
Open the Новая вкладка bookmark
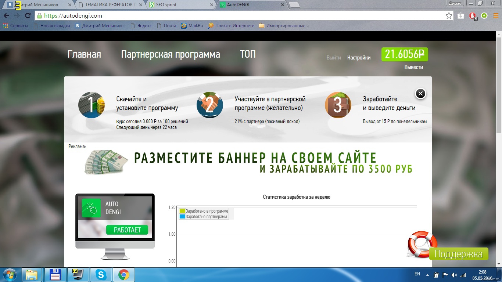(x=52, y=26)
